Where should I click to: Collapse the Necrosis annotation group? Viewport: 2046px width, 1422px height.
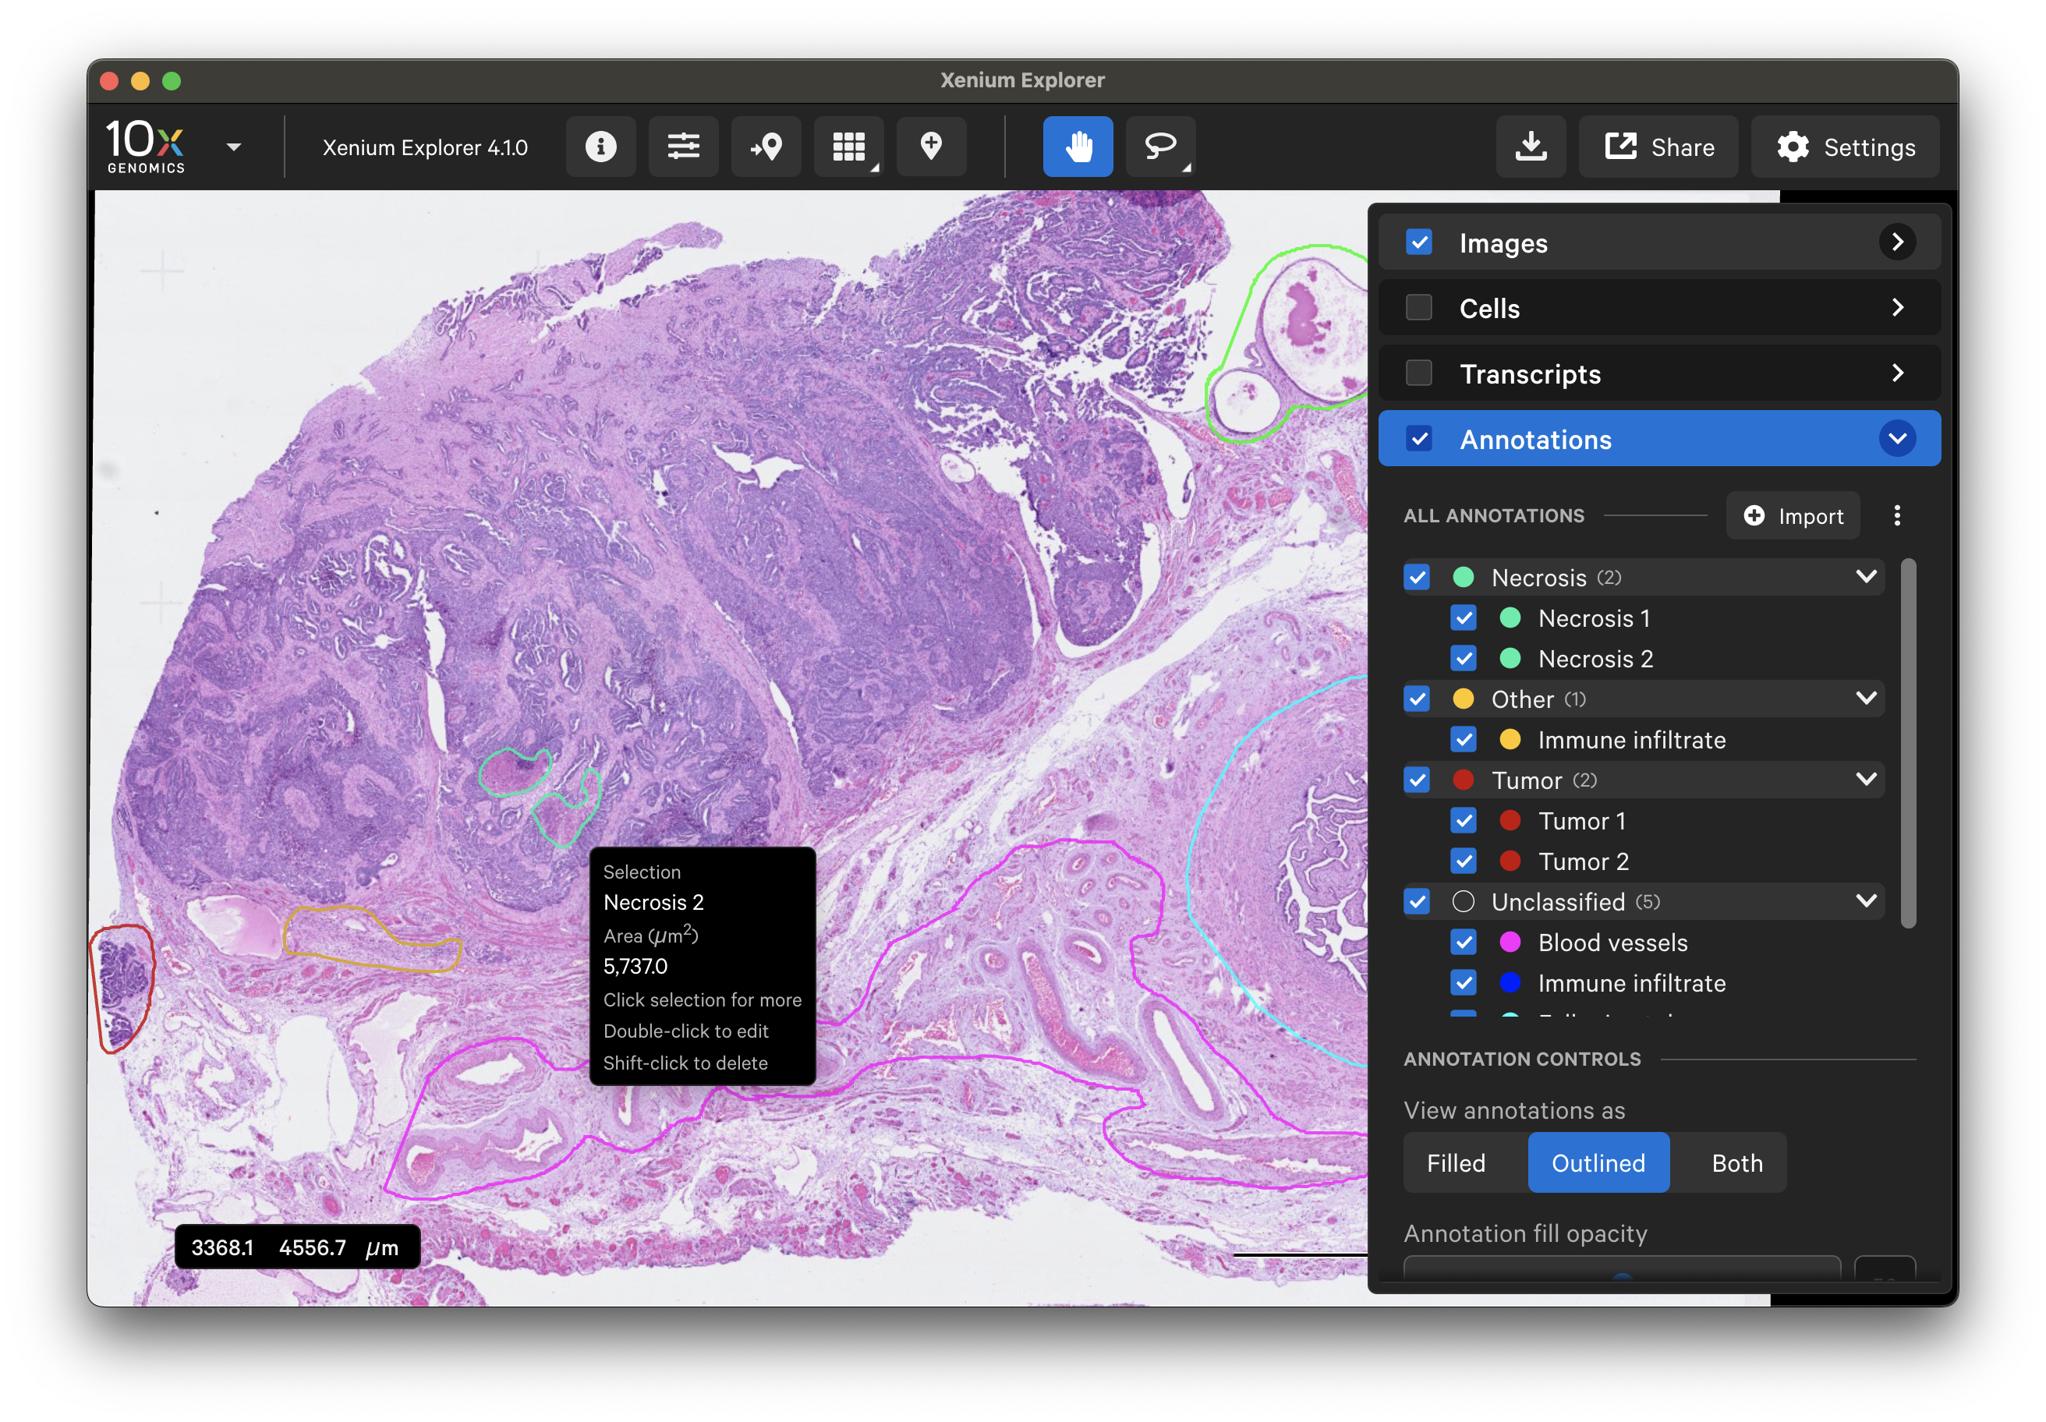click(x=1866, y=578)
